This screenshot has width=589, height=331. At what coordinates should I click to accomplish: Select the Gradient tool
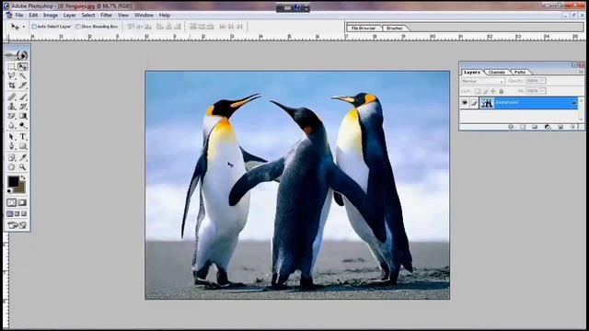(23, 116)
